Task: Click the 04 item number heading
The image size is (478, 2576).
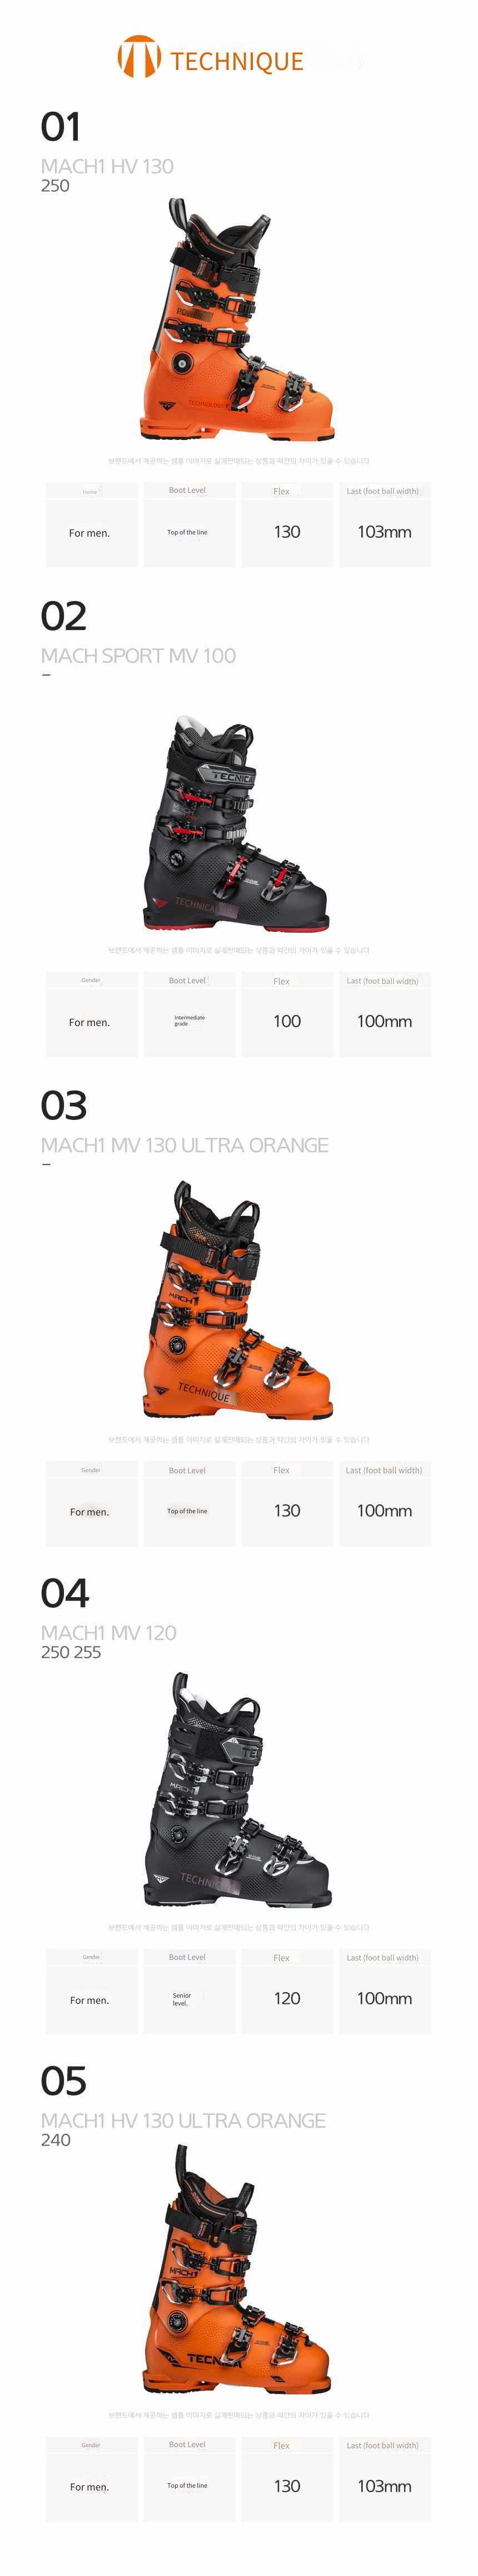Action: click(65, 1594)
